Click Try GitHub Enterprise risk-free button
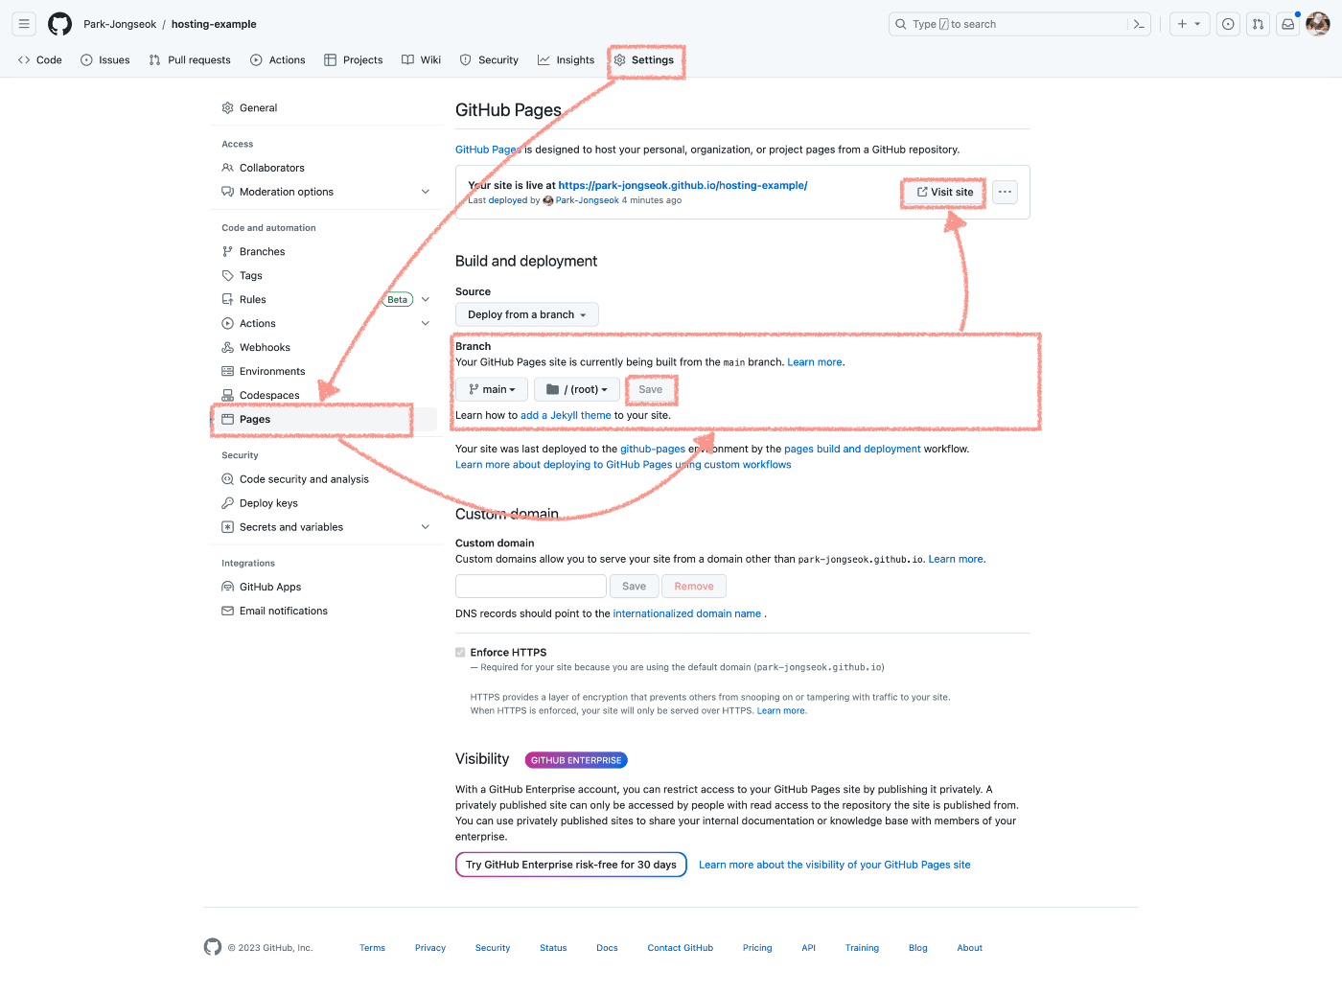 (x=571, y=865)
